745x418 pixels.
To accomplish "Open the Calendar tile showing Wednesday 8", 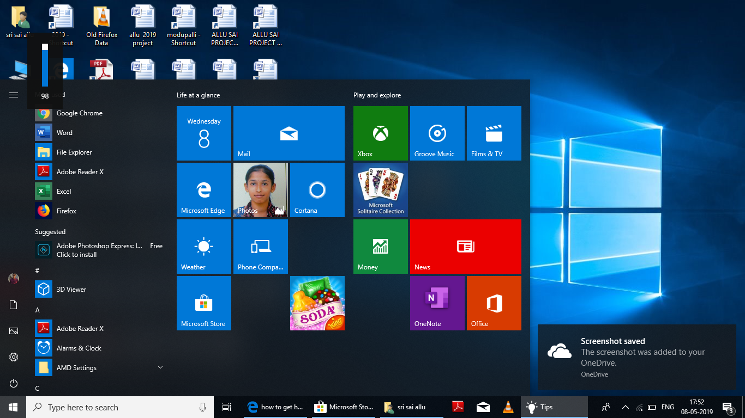I will pyautogui.click(x=204, y=133).
